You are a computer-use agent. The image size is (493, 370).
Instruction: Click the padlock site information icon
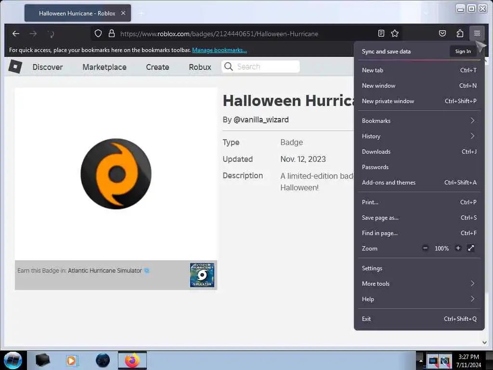point(112,33)
